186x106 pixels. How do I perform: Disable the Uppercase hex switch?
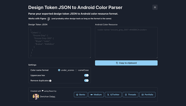click(x=86, y=75)
